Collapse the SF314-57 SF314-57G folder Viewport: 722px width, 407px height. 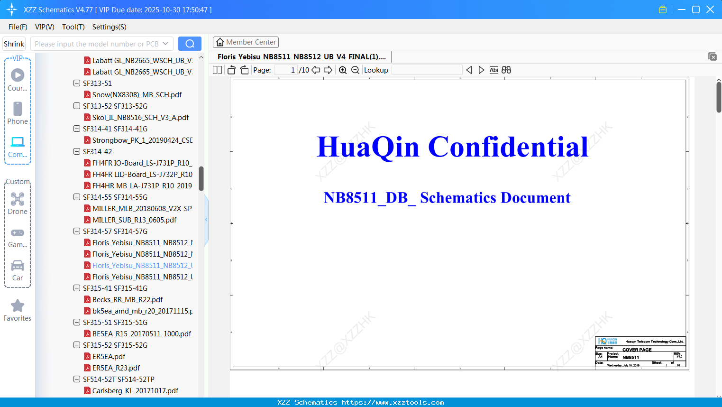(x=77, y=231)
